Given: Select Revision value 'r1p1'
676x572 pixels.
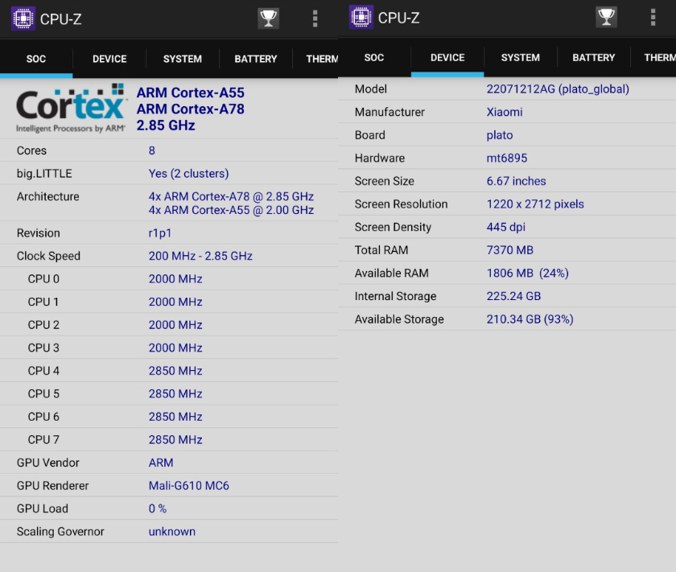Looking at the screenshot, I should (x=160, y=233).
